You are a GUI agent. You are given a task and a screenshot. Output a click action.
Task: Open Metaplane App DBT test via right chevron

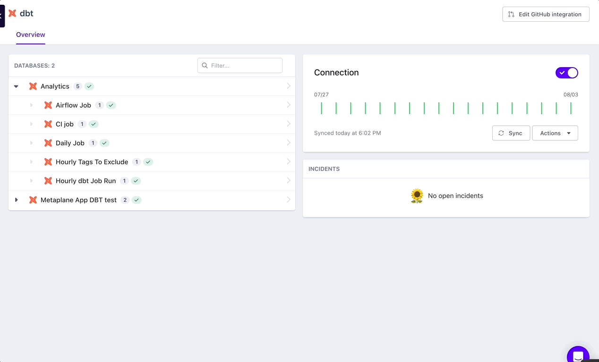(x=288, y=200)
